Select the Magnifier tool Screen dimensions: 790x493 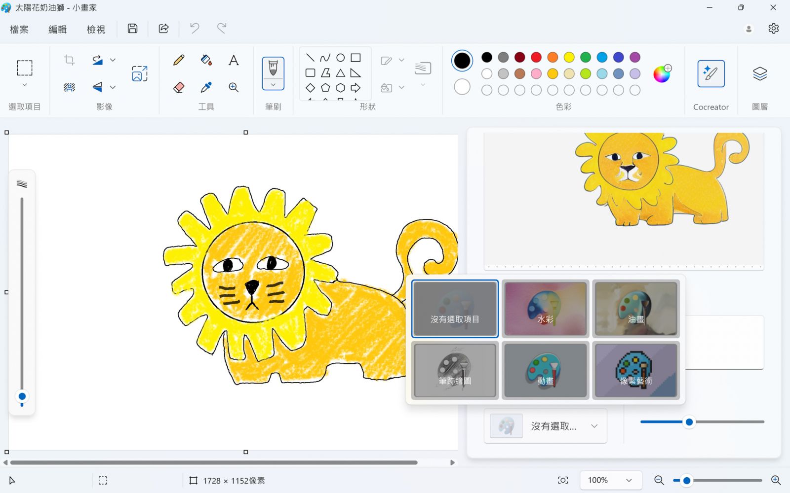pos(234,87)
